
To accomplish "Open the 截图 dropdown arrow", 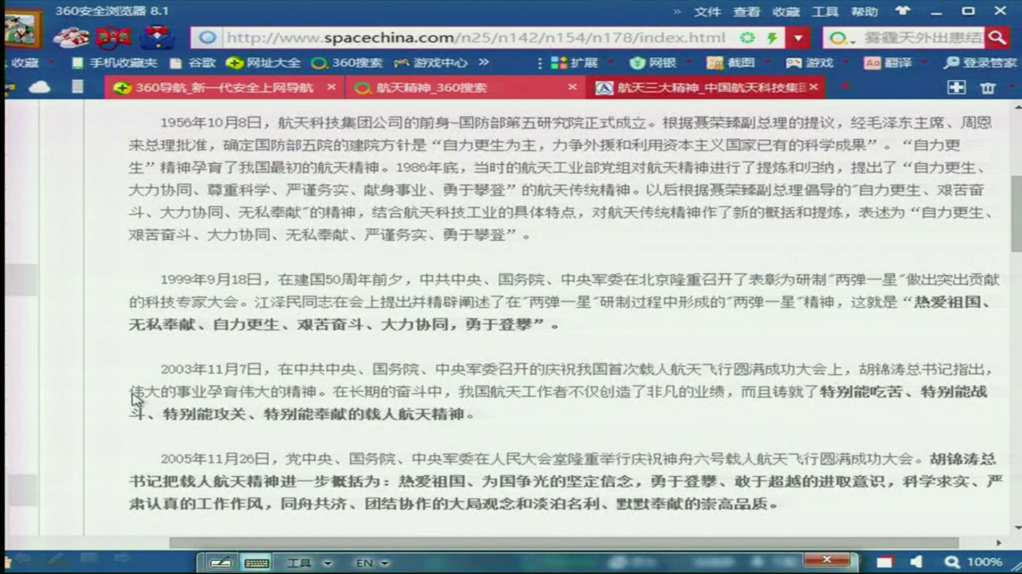I will tap(768, 62).
